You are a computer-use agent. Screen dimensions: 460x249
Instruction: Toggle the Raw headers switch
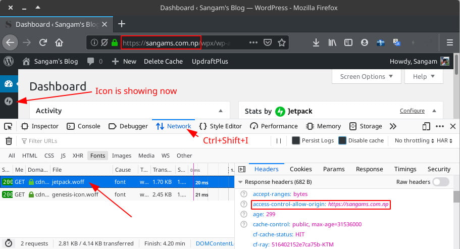[441, 182]
